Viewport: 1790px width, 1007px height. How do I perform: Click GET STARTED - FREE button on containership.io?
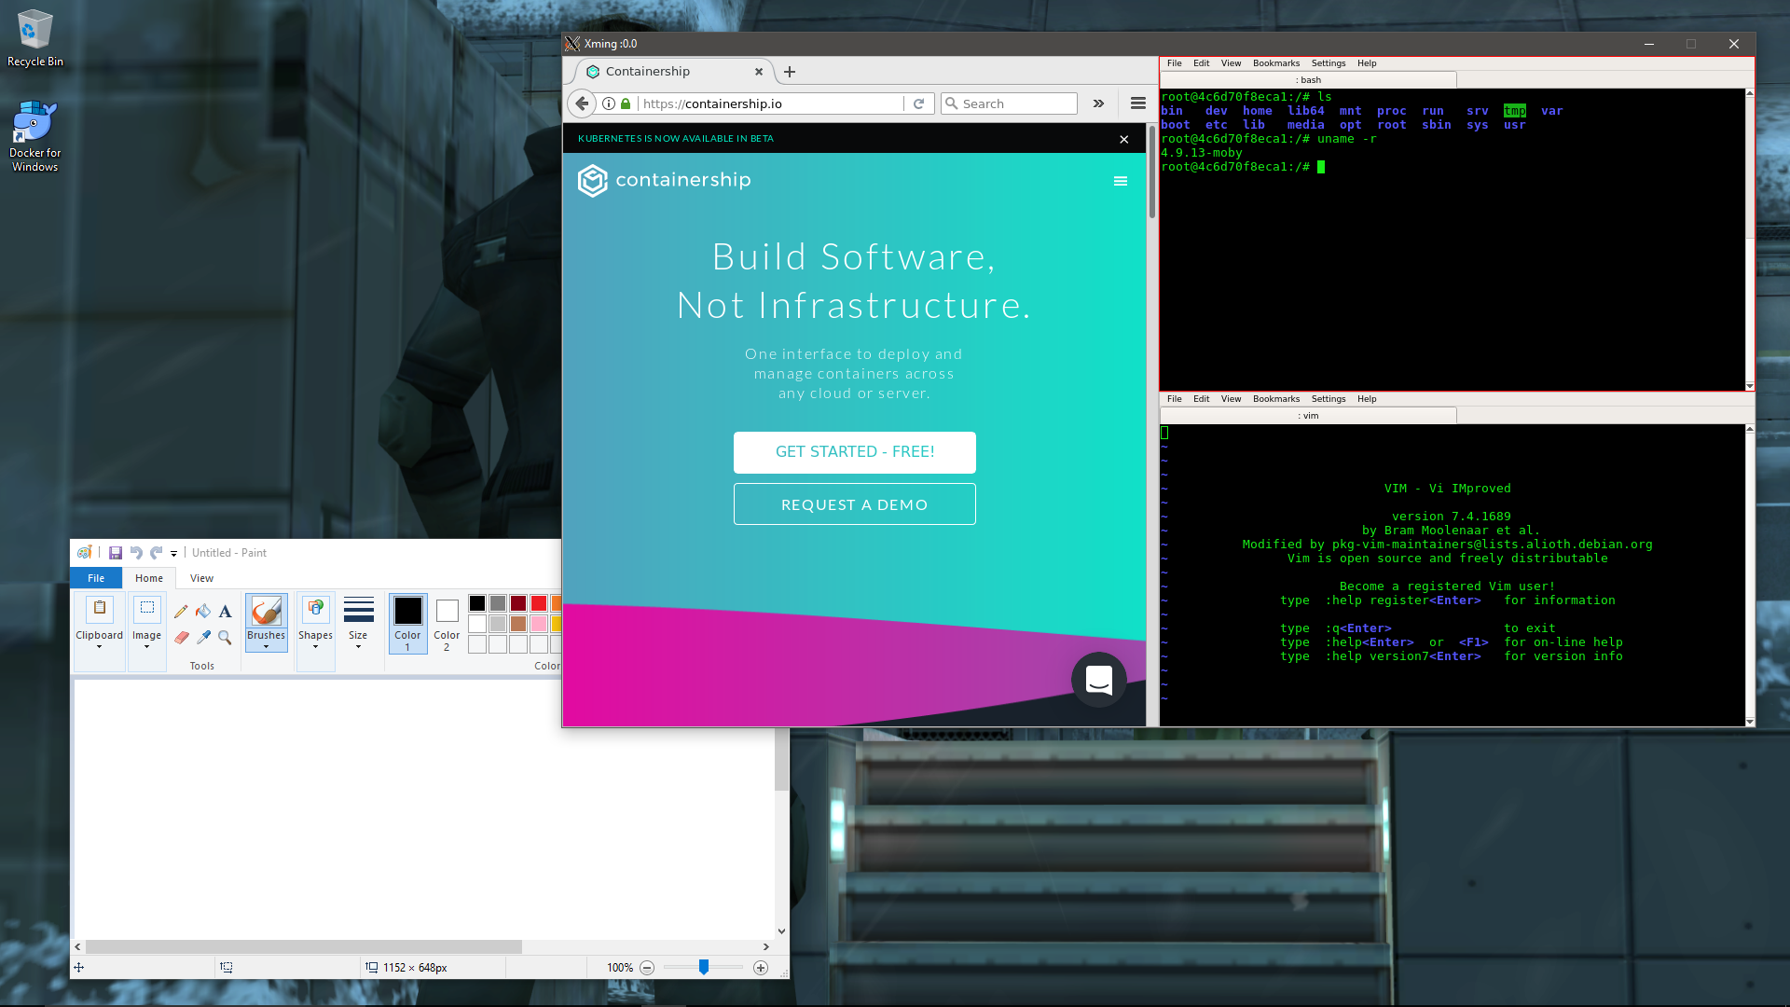[853, 451]
